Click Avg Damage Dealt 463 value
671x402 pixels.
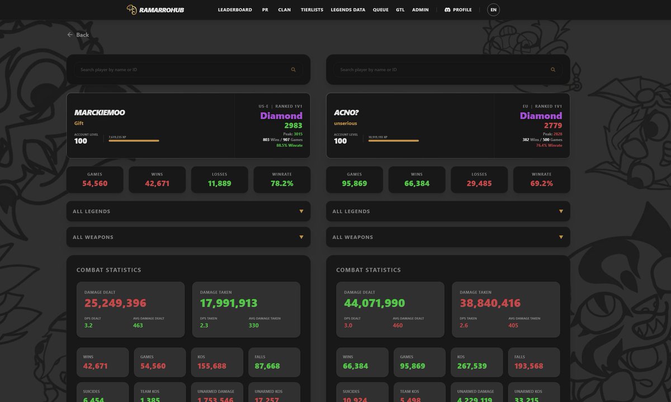coord(138,326)
